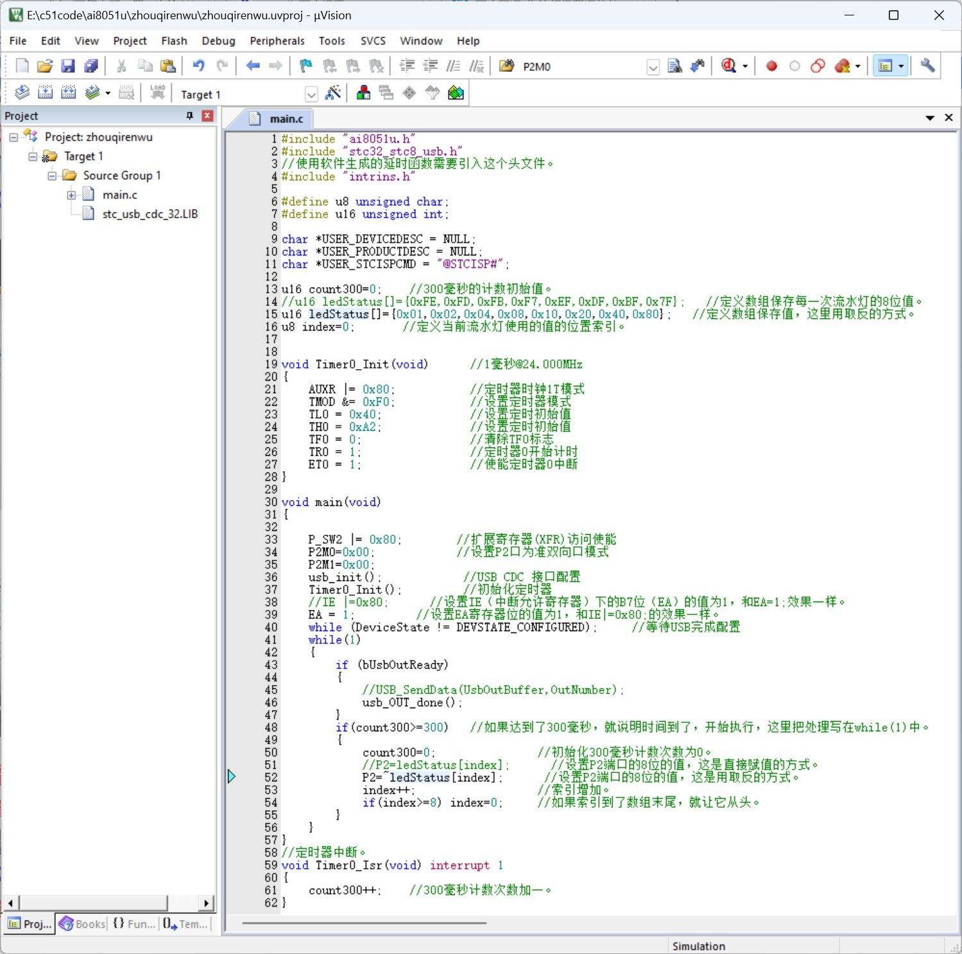Enable or disable breakpoint hollow circle icon
This screenshot has width=962, height=954.
(795, 66)
